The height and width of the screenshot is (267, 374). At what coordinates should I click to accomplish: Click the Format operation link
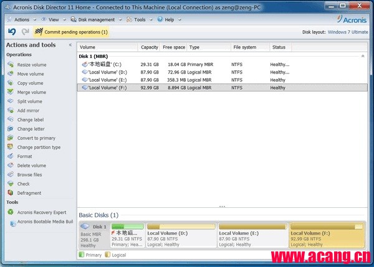[x=24, y=156]
